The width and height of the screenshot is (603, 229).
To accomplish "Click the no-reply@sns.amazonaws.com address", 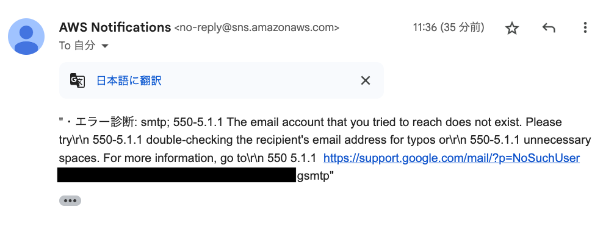I will (257, 27).
